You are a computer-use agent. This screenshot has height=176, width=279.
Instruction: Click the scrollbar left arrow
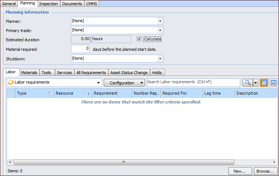coord(10,162)
